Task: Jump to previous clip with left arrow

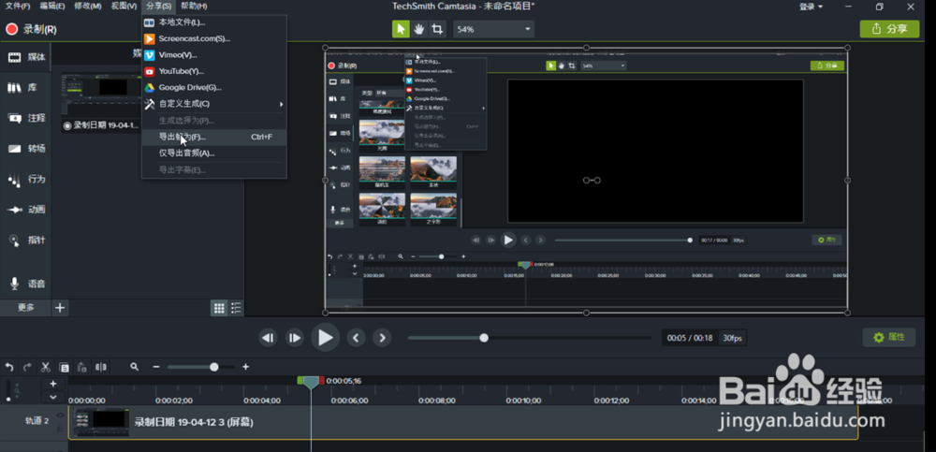Action: (x=357, y=338)
